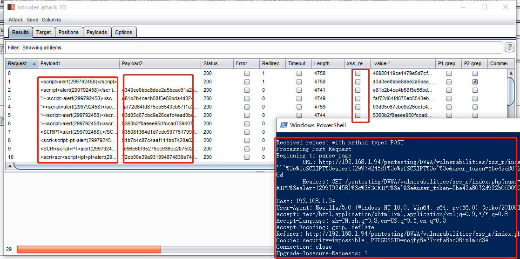Sort by the Redirec... column header
The width and height of the screenshot is (520, 259).
click(x=272, y=63)
